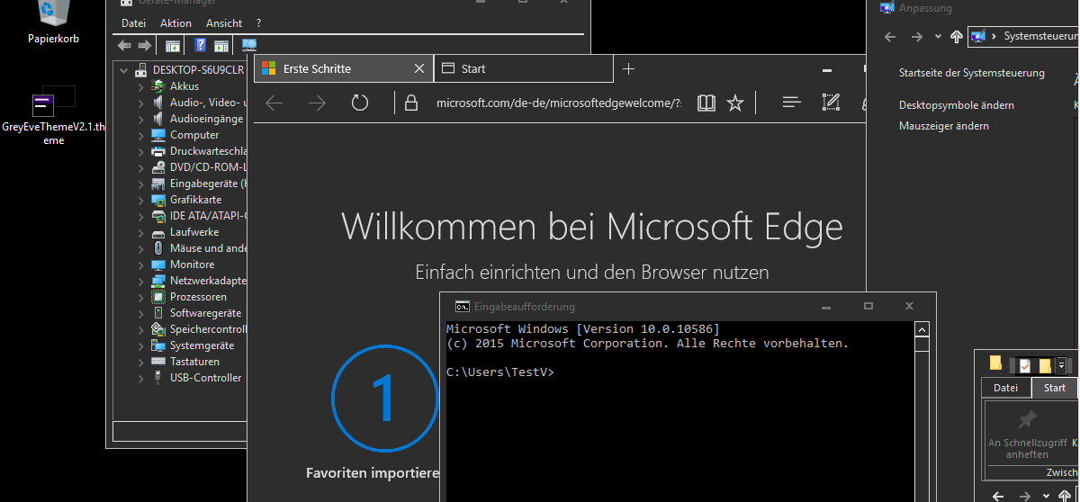Go back in the Anpassung window
Image resolution: width=1080 pixels, height=502 pixels.
pyautogui.click(x=890, y=37)
